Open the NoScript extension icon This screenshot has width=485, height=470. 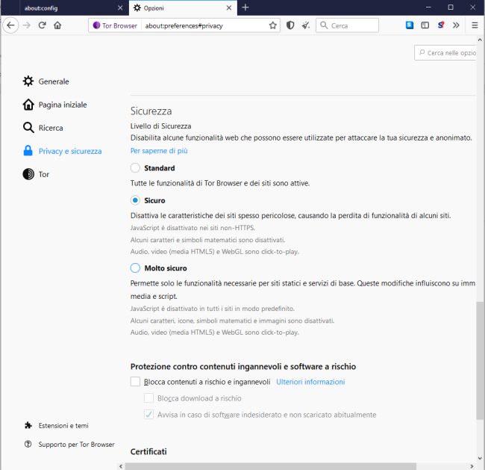click(441, 25)
